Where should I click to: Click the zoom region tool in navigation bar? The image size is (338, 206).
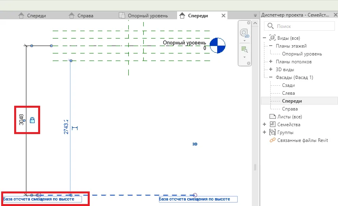click(244, 49)
